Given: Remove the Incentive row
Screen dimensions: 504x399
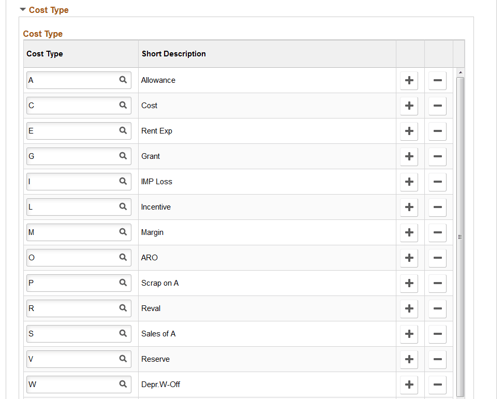Looking at the screenshot, I should [437, 207].
